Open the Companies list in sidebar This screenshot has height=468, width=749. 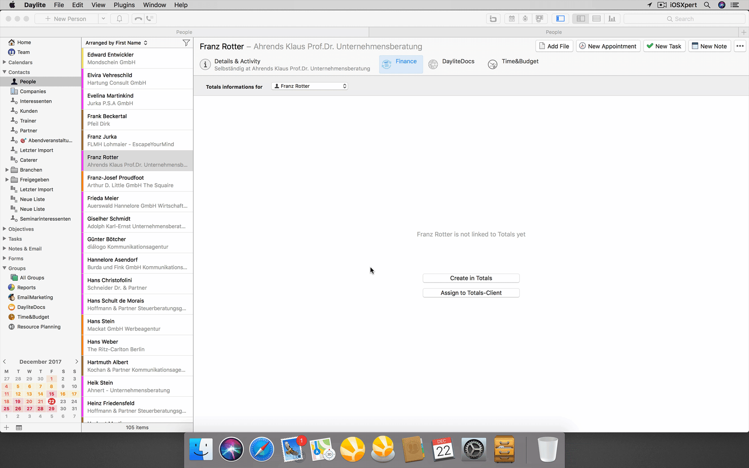[33, 91]
